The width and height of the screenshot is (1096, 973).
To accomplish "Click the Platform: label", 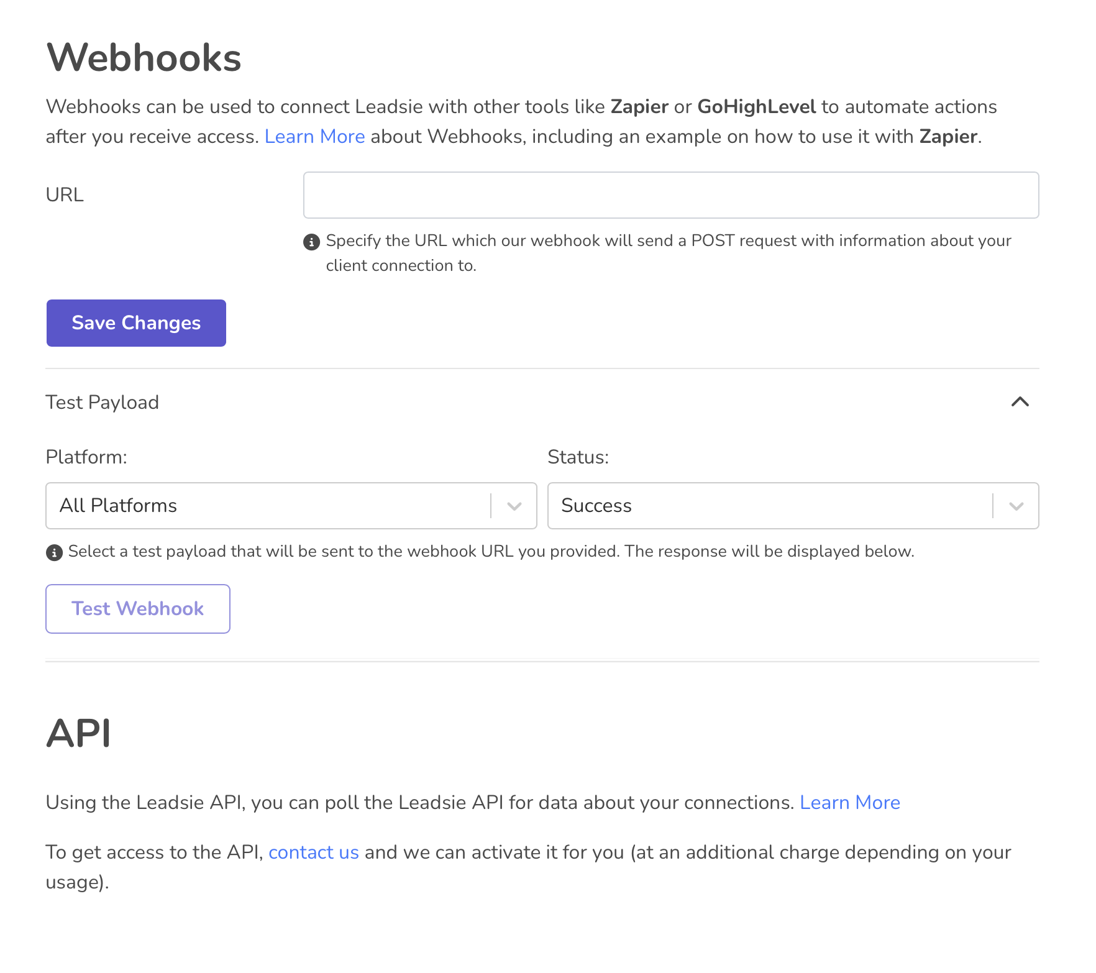I will click(x=86, y=457).
